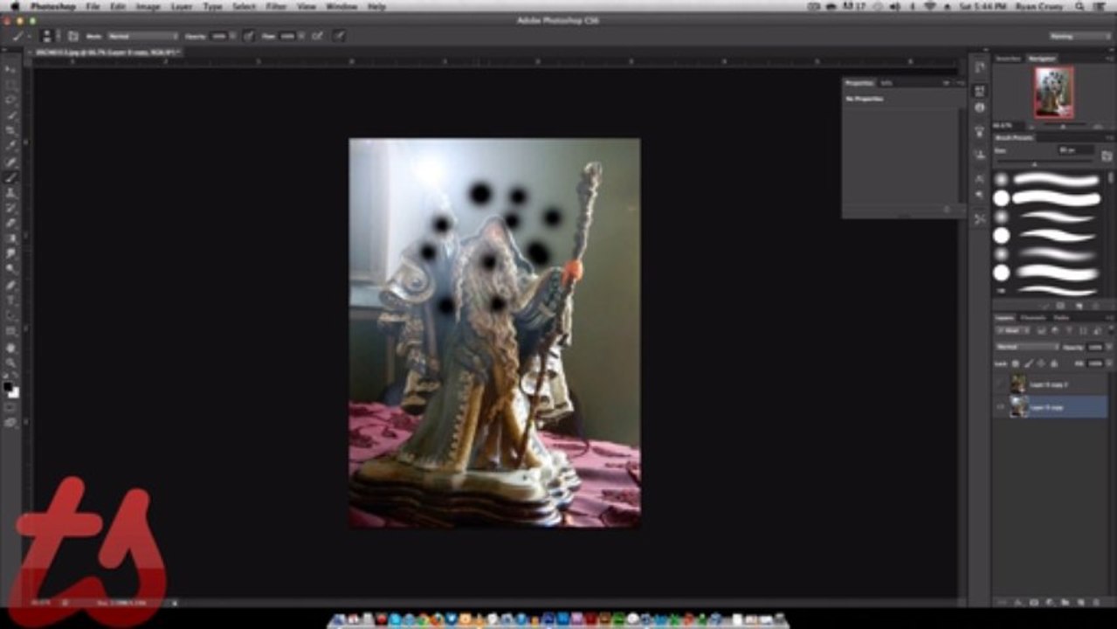Open the Window menu
Viewport: 1117px width, 629px height.
click(x=341, y=6)
